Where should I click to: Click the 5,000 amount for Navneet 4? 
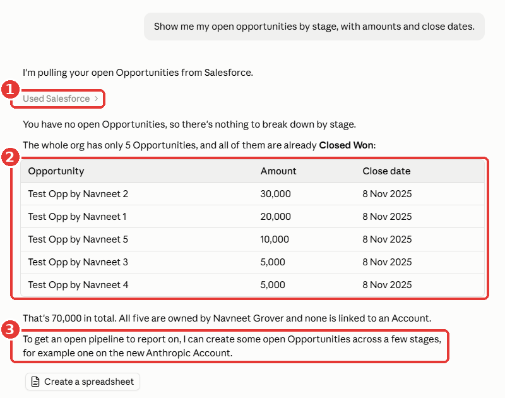coord(273,285)
